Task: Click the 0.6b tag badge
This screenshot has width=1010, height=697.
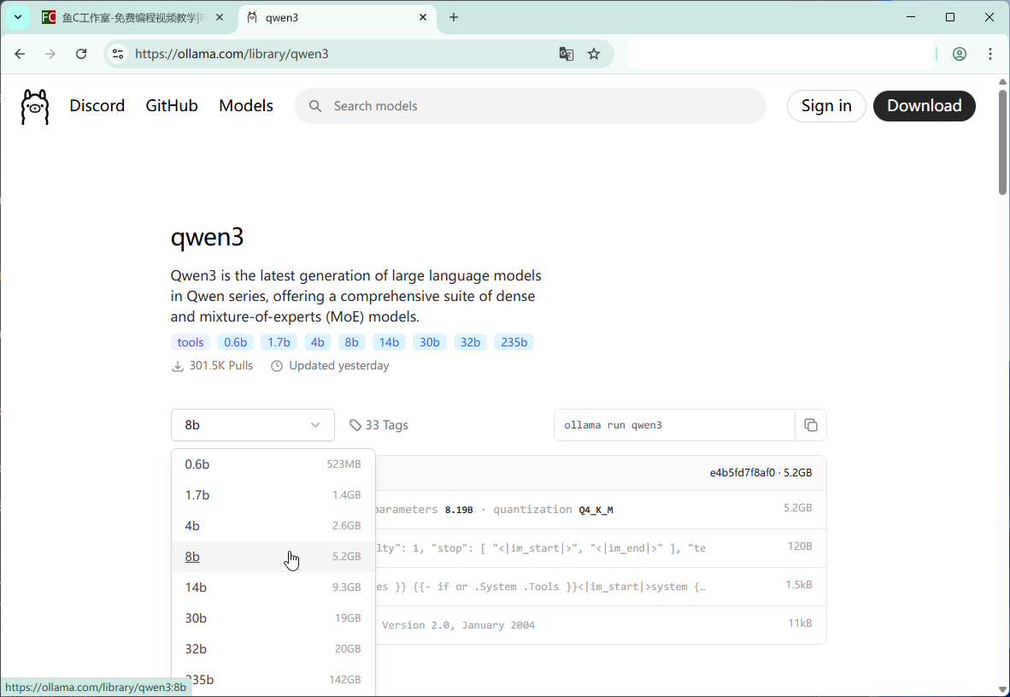Action: pos(236,342)
